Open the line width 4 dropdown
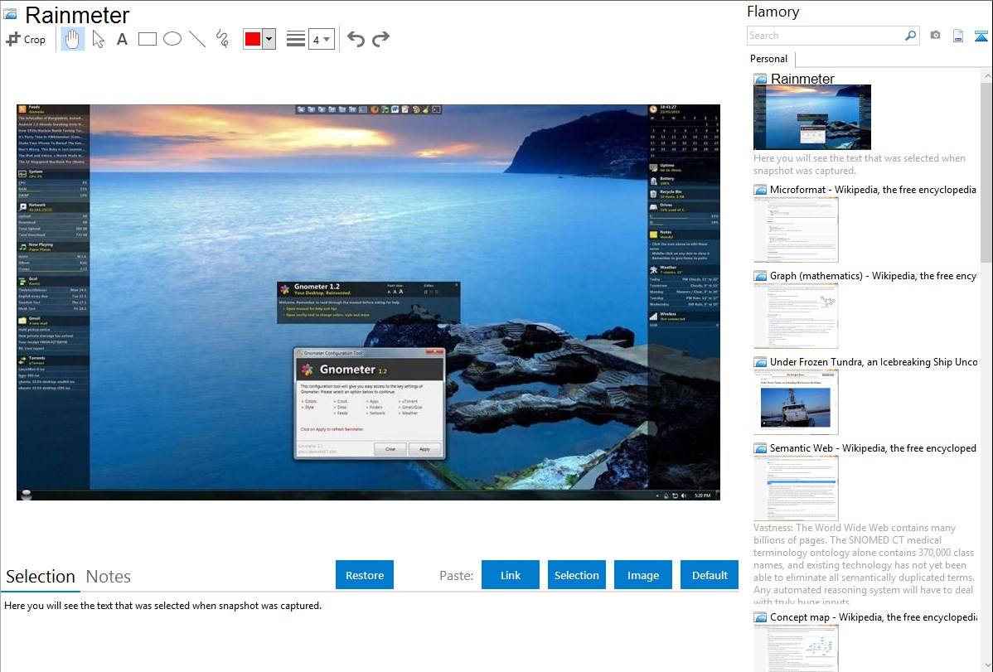 click(321, 39)
